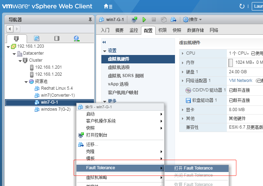Screen dimensions: 263x186
Task: Select 虚拟机选项 in settings list
Action: click(x=119, y=68)
